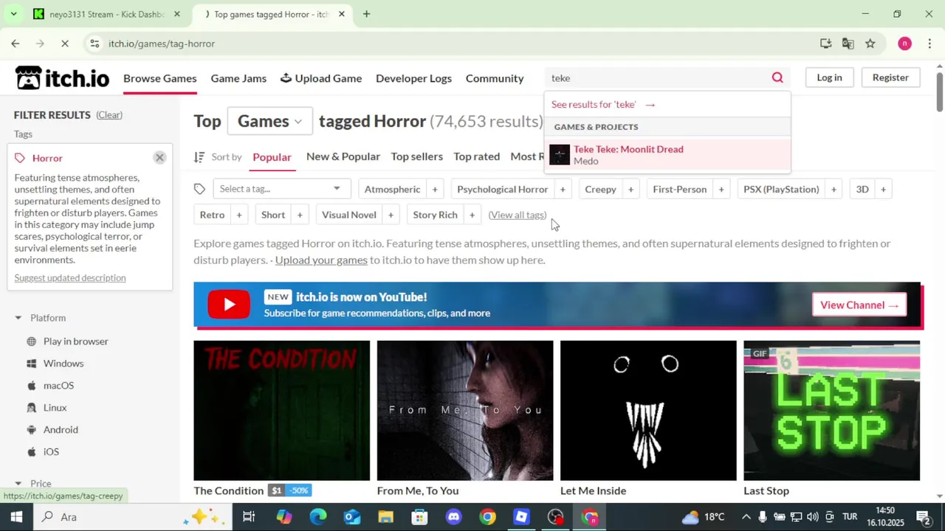This screenshot has width=945, height=531.
Task: Open a new browser tab
Action: tap(366, 14)
